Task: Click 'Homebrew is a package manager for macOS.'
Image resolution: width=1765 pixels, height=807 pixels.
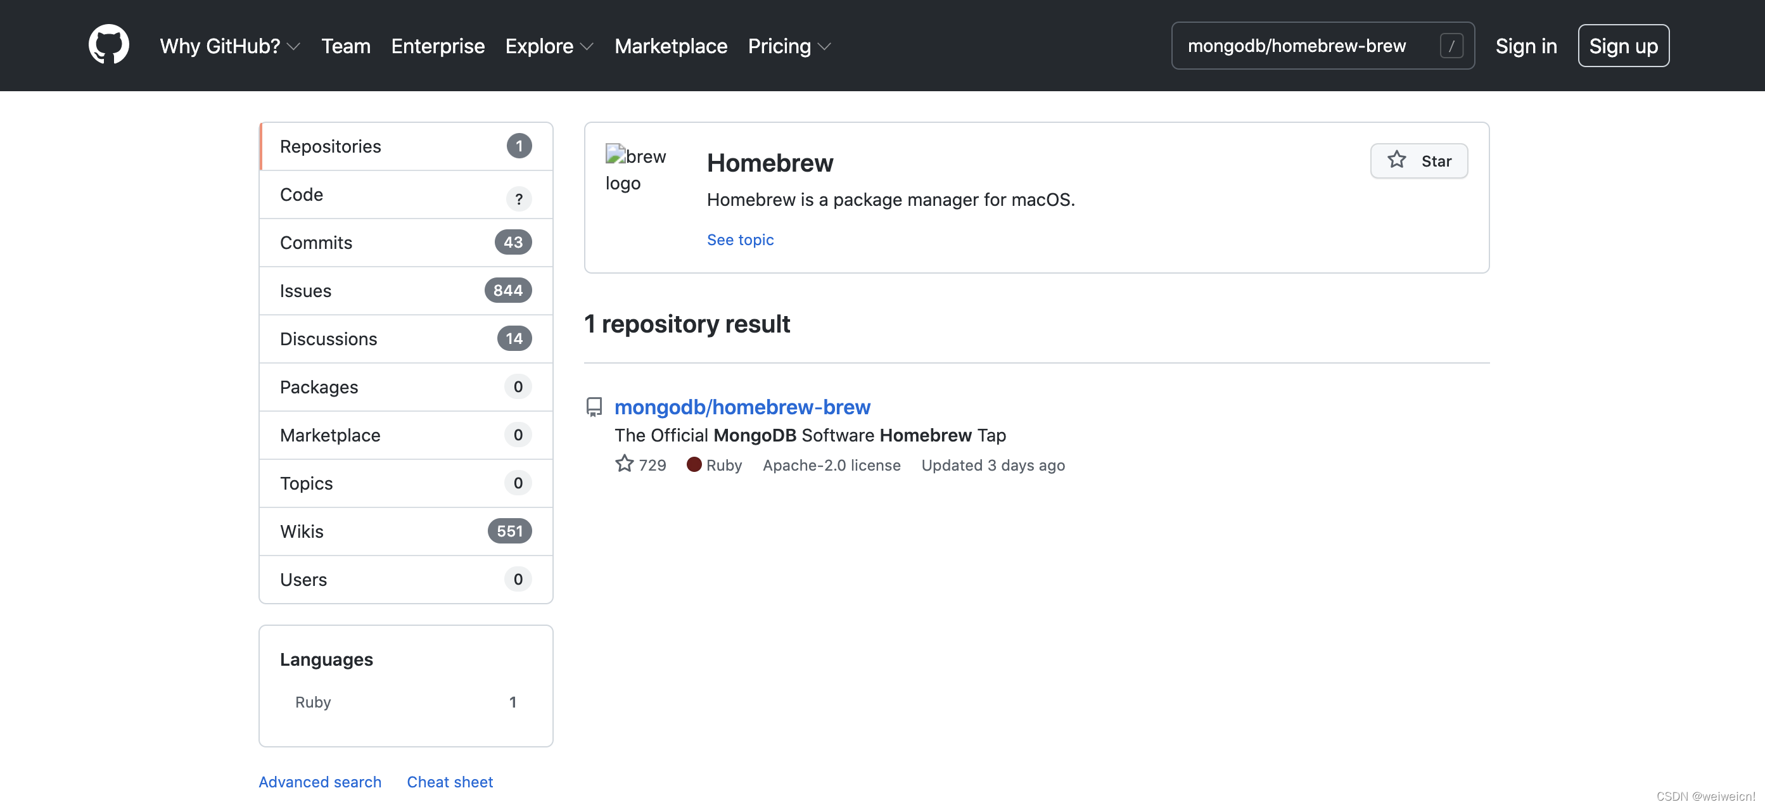Action: [x=891, y=200]
